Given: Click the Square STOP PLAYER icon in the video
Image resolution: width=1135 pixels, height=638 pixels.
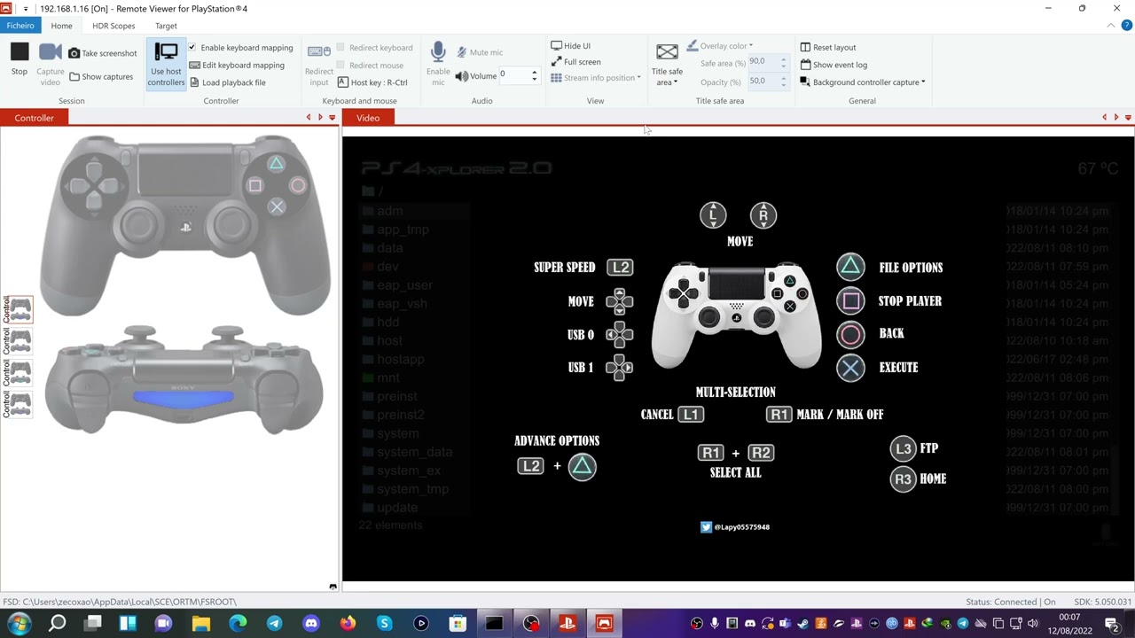Looking at the screenshot, I should pyautogui.click(x=850, y=300).
